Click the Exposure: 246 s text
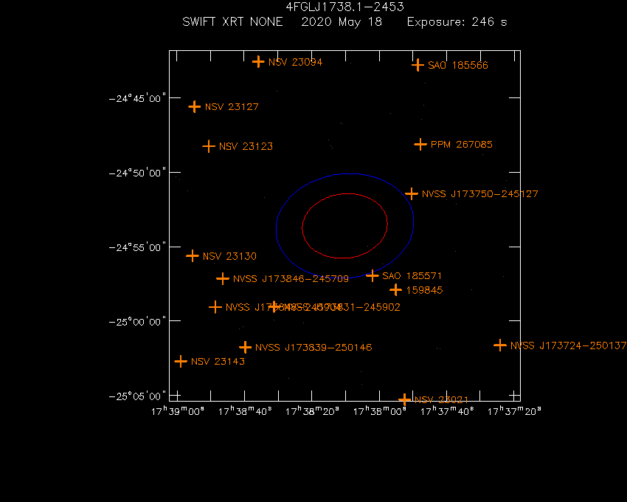 457,22
